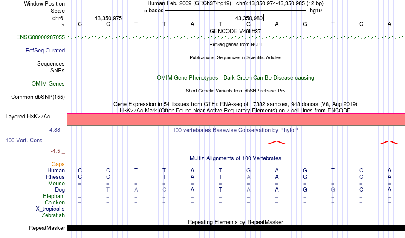Open 'Basewise Conservation by PhyloP' title
Screen dimensions: 405x238
tap(235, 130)
